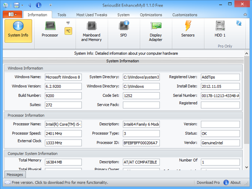Click the Windows Information section header
The width and height of the screenshot is (252, 189).
[123, 68]
